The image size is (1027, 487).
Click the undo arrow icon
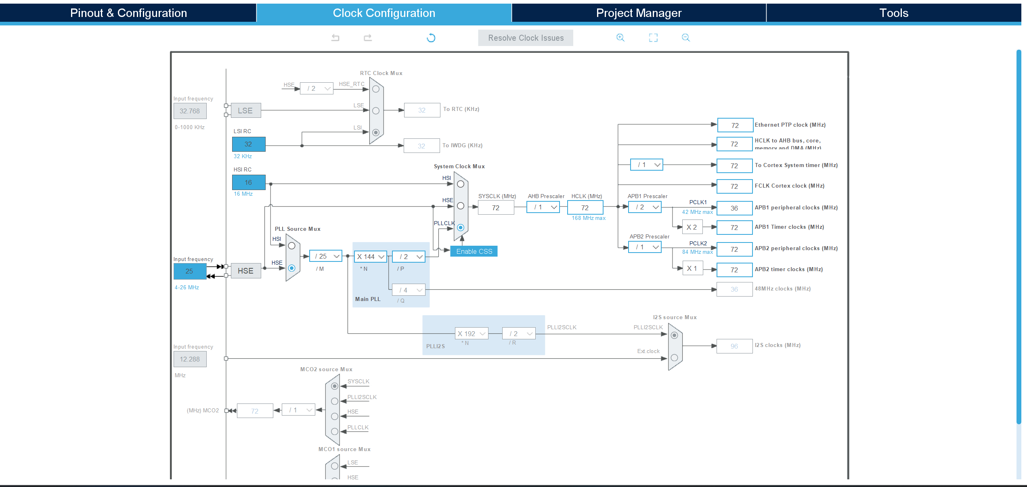[x=335, y=38]
